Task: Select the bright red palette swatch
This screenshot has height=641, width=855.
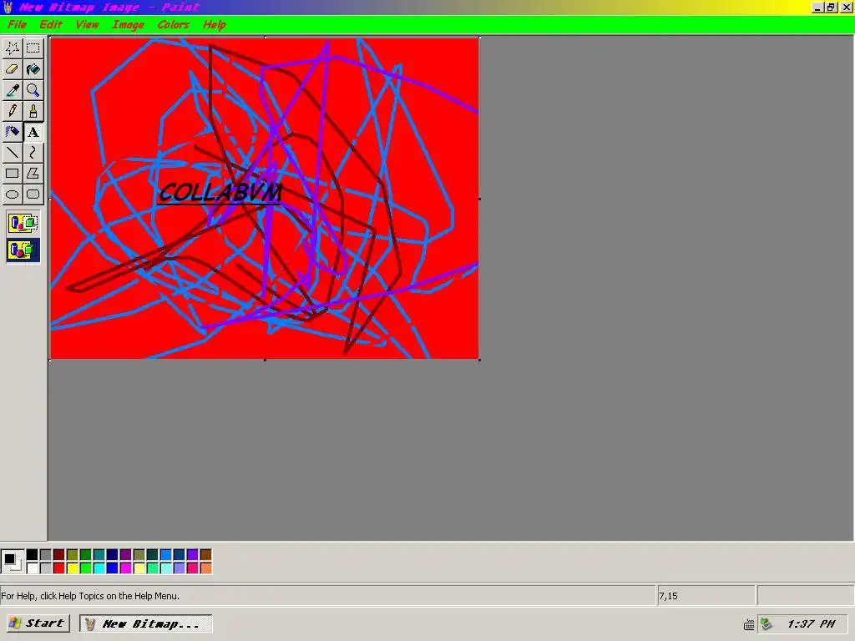Action: (59, 568)
